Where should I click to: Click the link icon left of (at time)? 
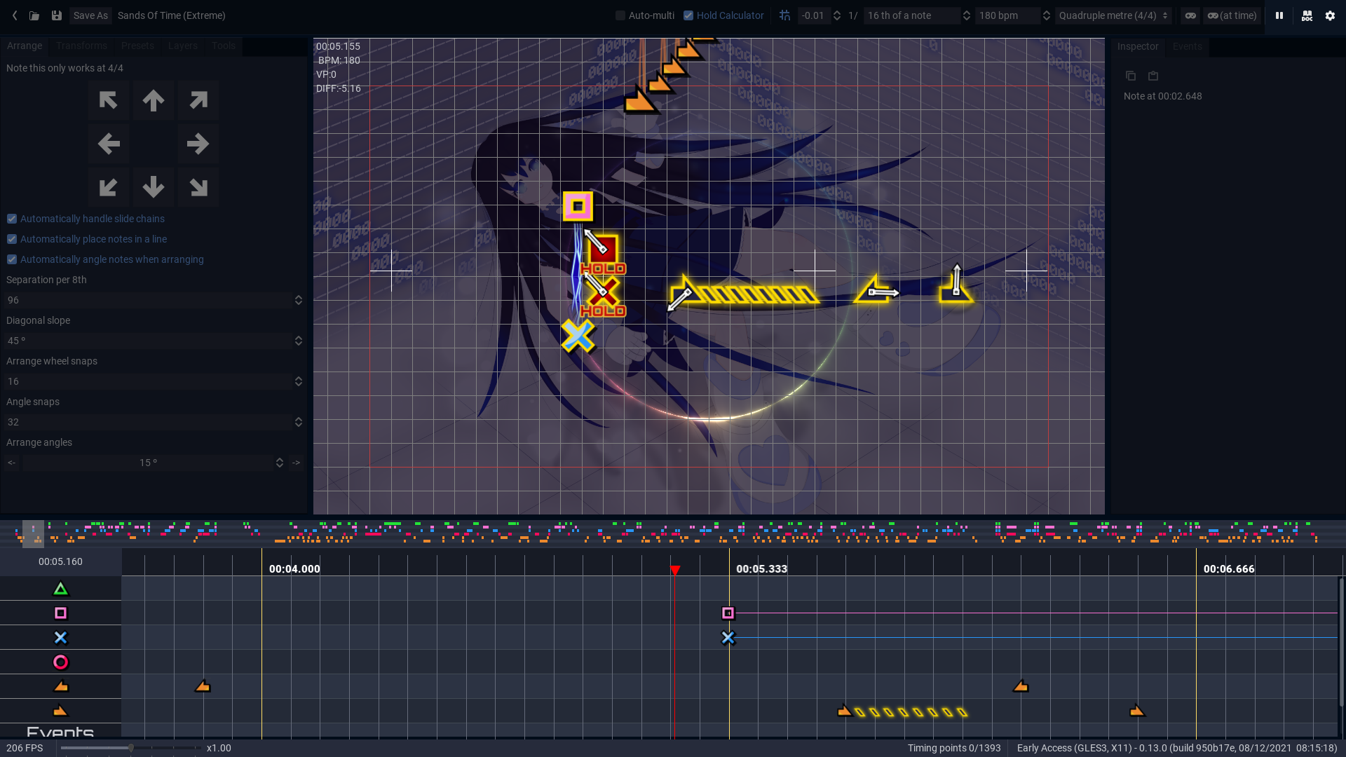click(x=1190, y=15)
